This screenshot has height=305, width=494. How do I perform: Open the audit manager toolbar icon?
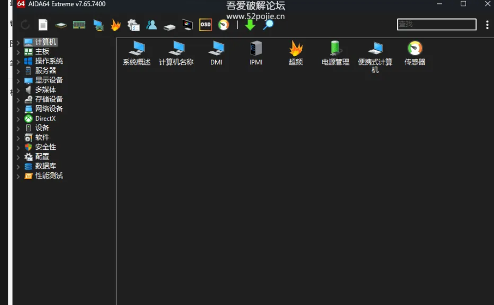pos(134,25)
